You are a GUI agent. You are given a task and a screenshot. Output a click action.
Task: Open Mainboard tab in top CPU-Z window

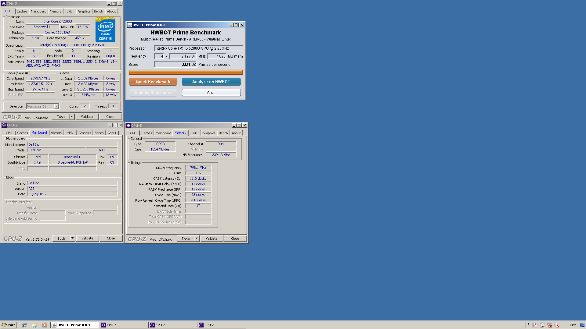pyautogui.click(x=38, y=11)
